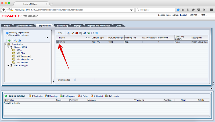
Task: Click the pencil Edit icon in toolbar
Action: click(73, 33)
